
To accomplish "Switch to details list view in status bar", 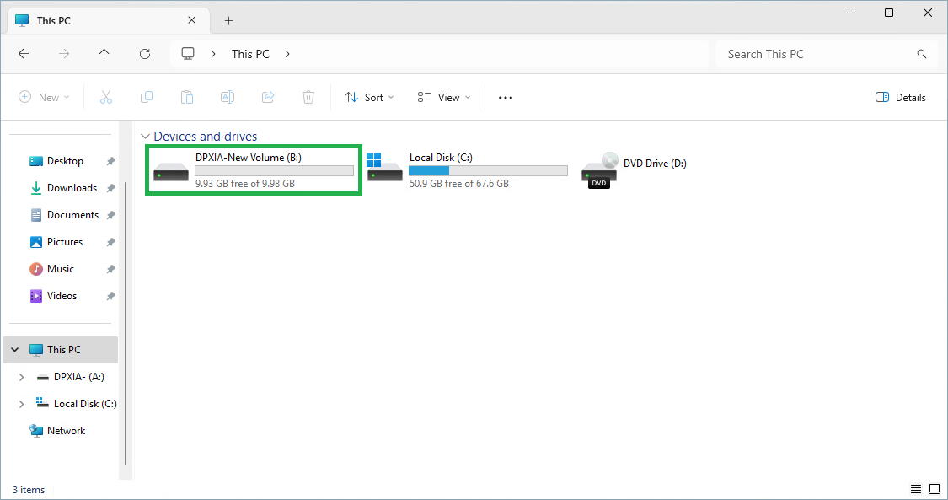I will click(x=916, y=489).
